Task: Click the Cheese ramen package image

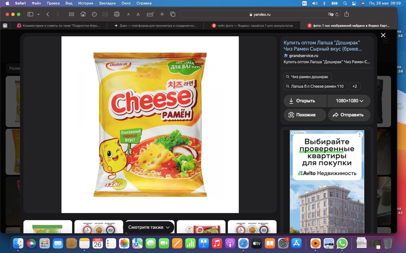Action: click(150, 125)
